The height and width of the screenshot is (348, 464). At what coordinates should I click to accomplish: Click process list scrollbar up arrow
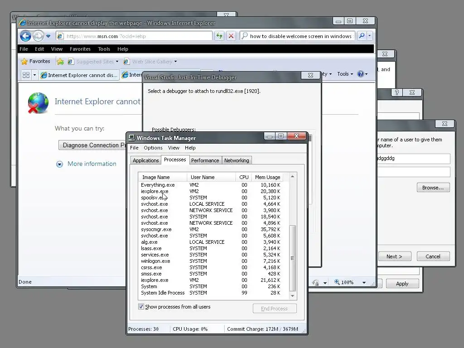tap(292, 176)
